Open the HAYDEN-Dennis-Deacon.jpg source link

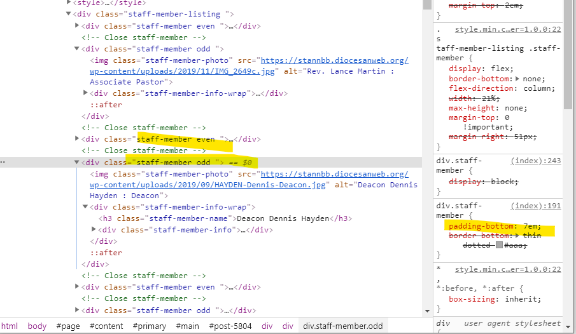tap(208, 185)
